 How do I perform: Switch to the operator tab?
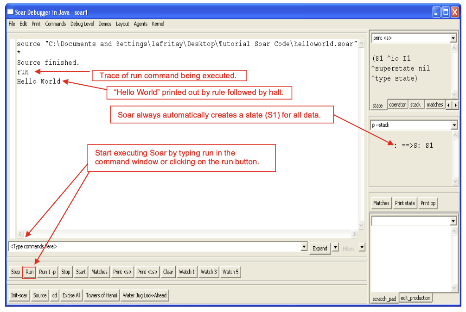[397, 104]
